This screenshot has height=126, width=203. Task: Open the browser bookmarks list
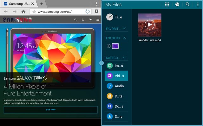(x=96, y=11)
